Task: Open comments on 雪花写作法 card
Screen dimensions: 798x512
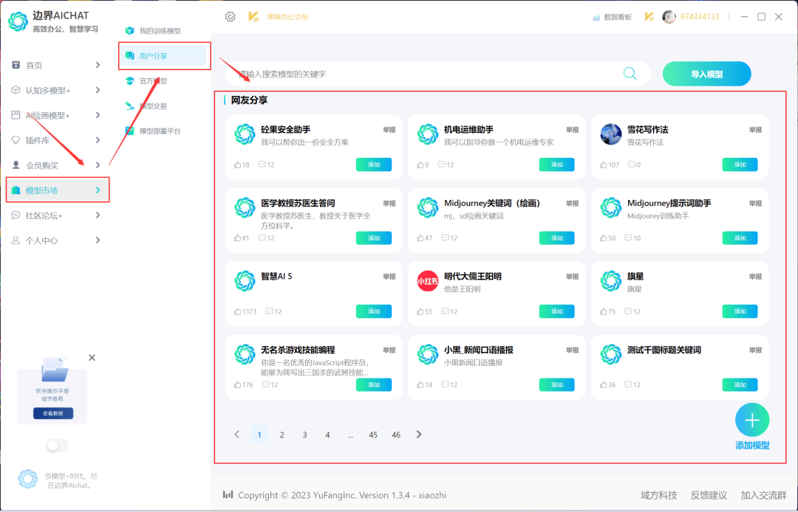Action: click(632, 165)
